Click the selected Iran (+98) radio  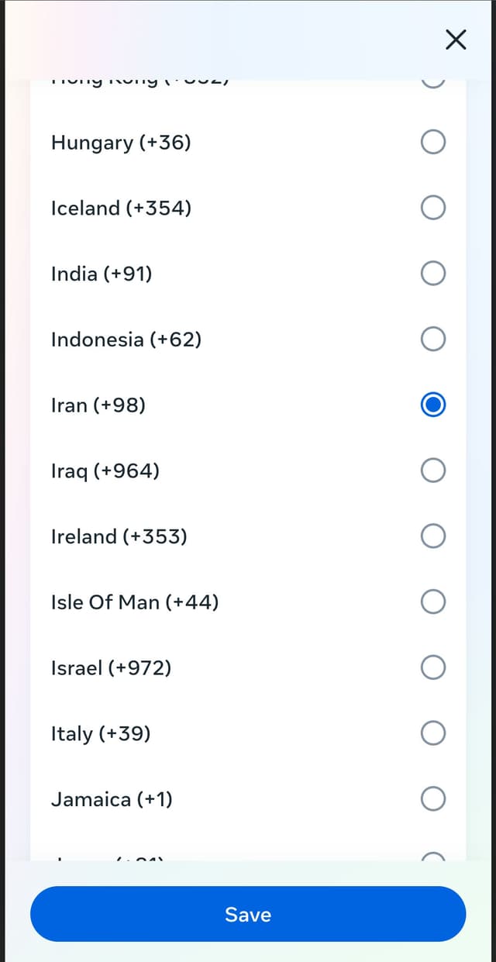click(433, 405)
